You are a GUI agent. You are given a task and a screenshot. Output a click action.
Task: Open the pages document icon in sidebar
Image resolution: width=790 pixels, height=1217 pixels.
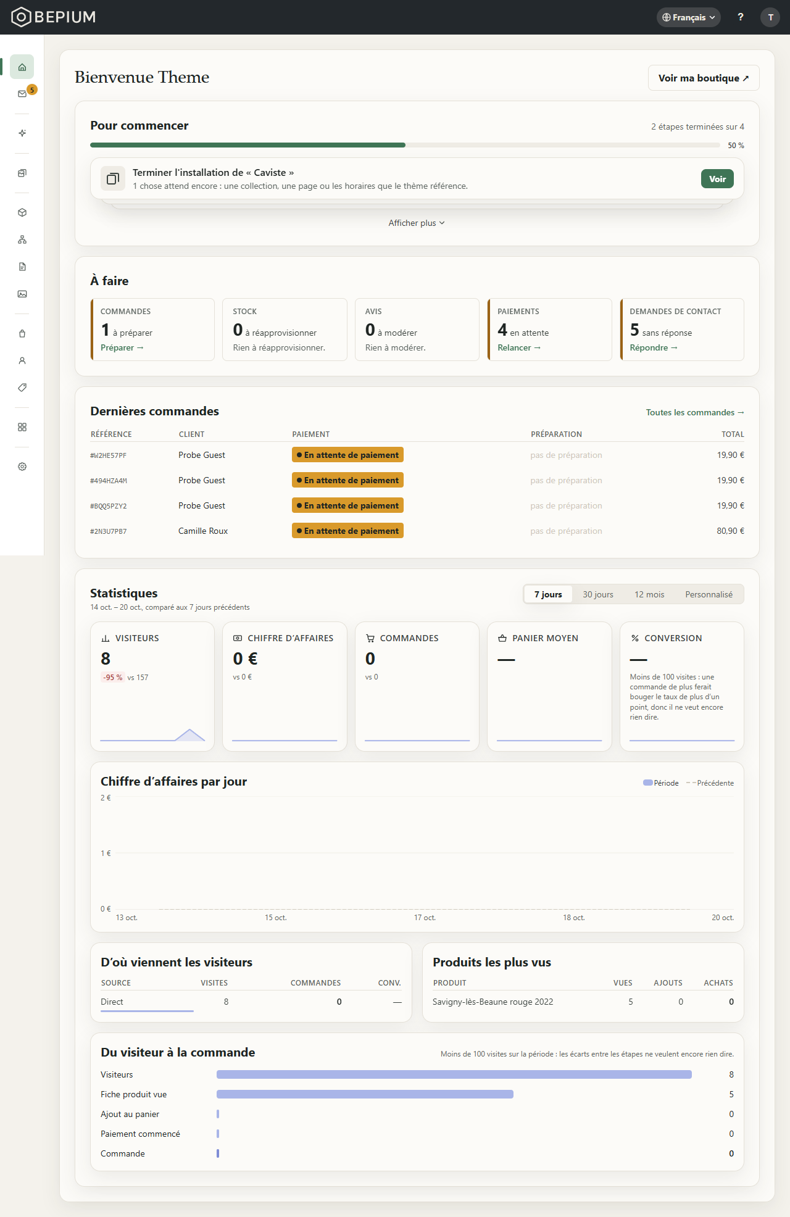coord(22,267)
